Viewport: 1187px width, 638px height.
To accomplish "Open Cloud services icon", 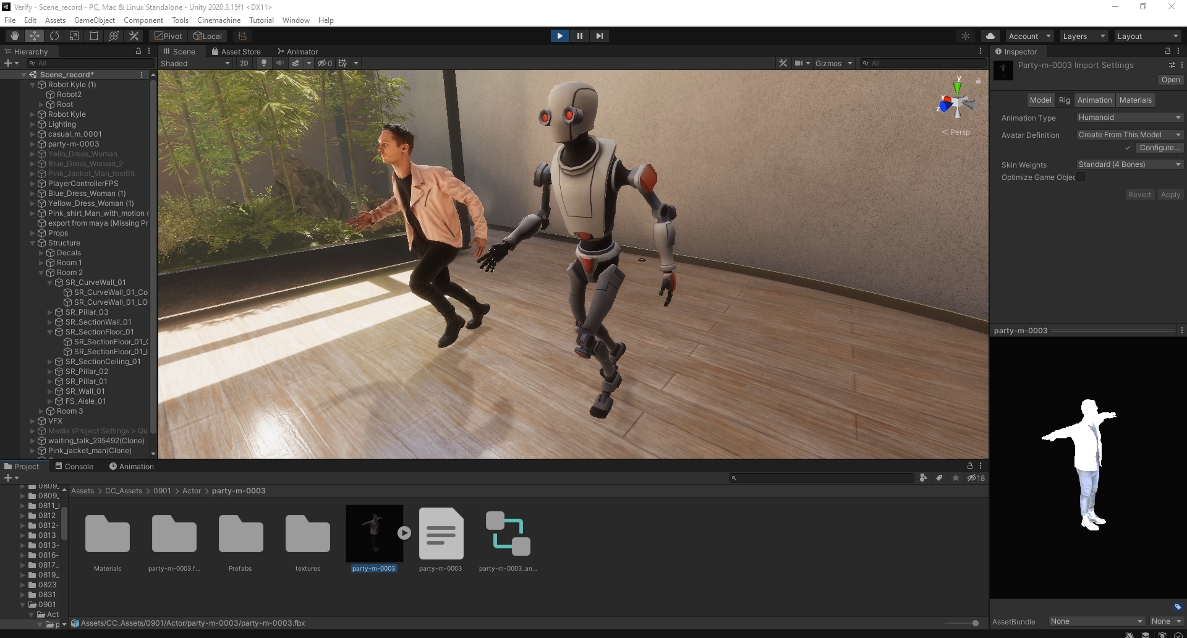I will (x=990, y=36).
